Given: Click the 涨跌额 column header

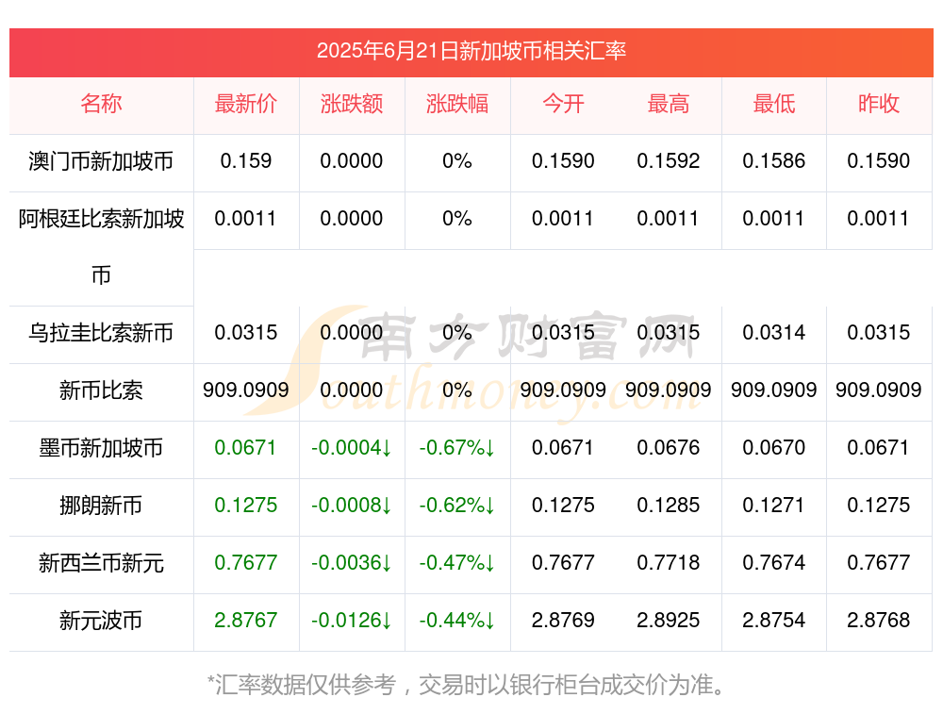Looking at the screenshot, I should pos(352,104).
